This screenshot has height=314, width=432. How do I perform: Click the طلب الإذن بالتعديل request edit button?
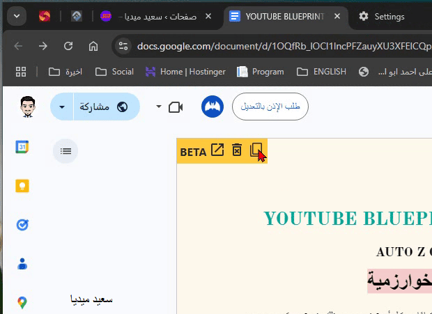click(270, 107)
